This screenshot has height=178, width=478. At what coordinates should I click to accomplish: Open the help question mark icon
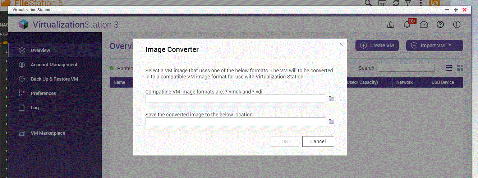click(440, 25)
